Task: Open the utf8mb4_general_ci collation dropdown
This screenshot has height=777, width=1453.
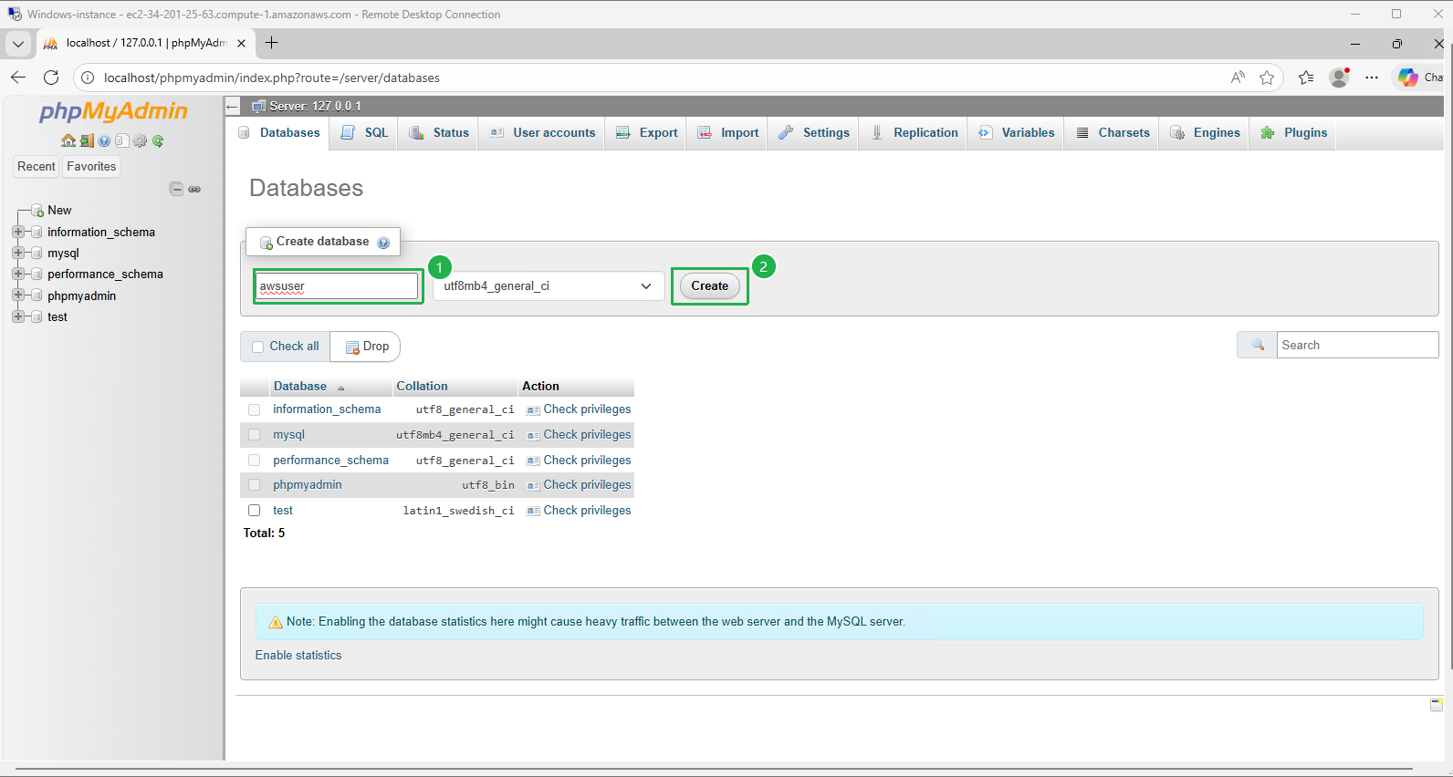Action: 549,285
